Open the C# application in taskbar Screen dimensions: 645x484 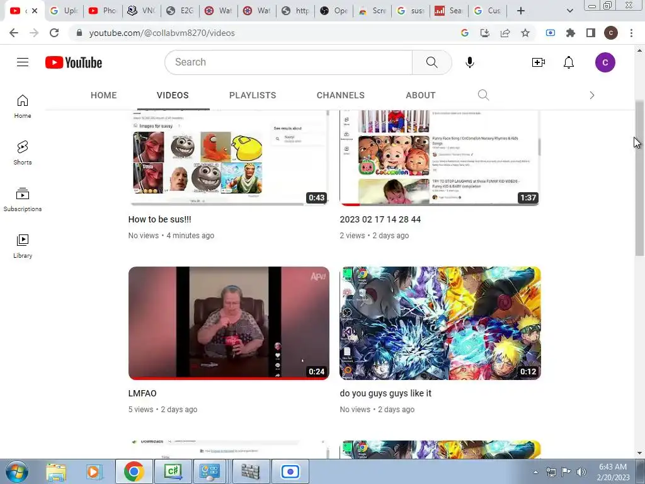pyautogui.click(x=173, y=471)
